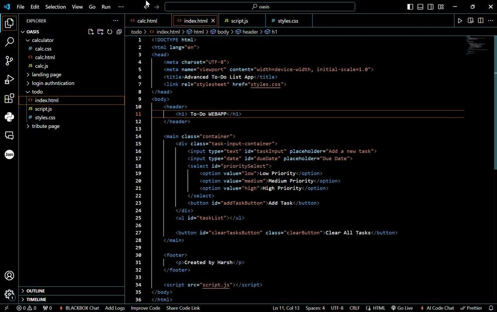Toggle the bottom panel layout button
Image resolution: width=497 pixels, height=312 pixels.
[x=420, y=7]
